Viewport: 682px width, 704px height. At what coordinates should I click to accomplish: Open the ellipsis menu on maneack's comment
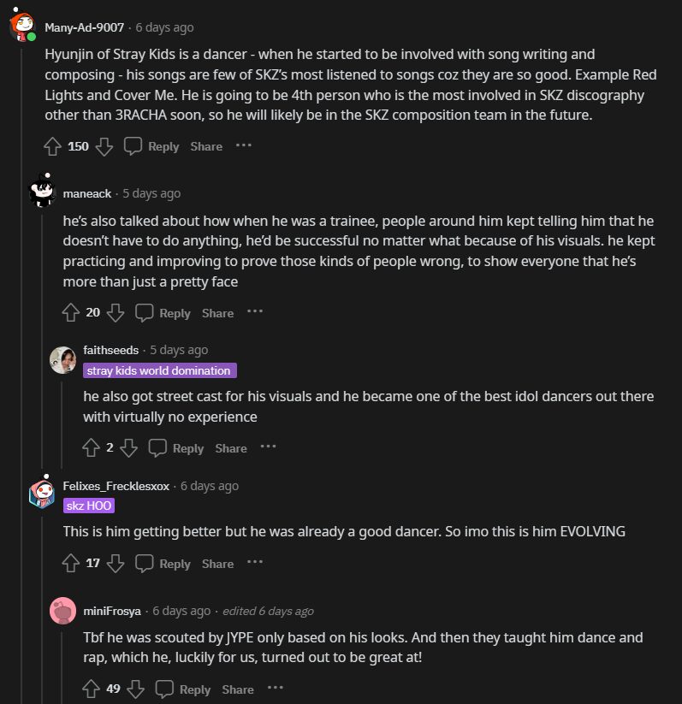tap(255, 312)
